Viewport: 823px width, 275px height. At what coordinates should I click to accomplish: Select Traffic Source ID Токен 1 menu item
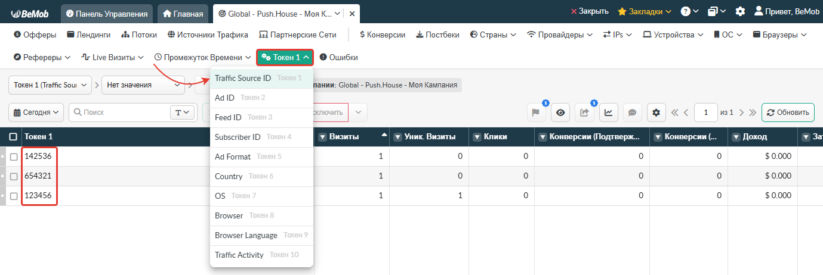point(261,78)
